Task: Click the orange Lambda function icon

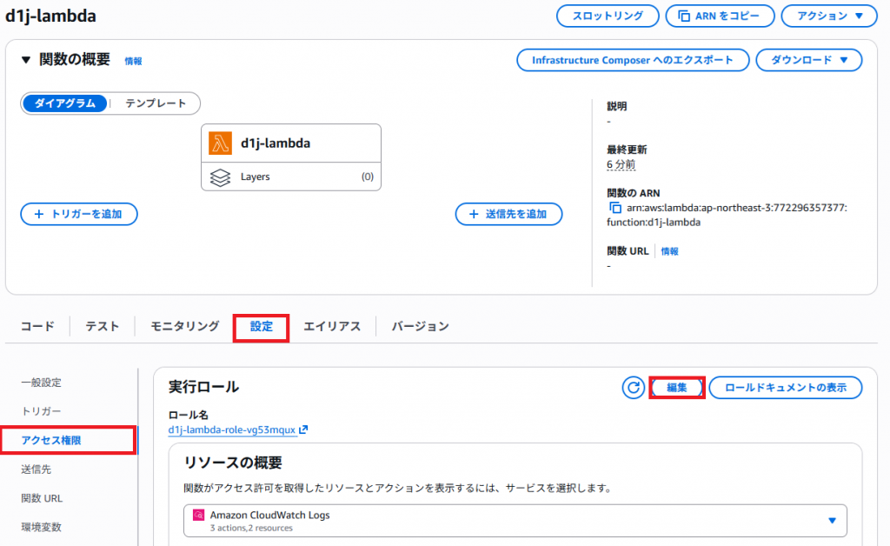Action: (220, 143)
